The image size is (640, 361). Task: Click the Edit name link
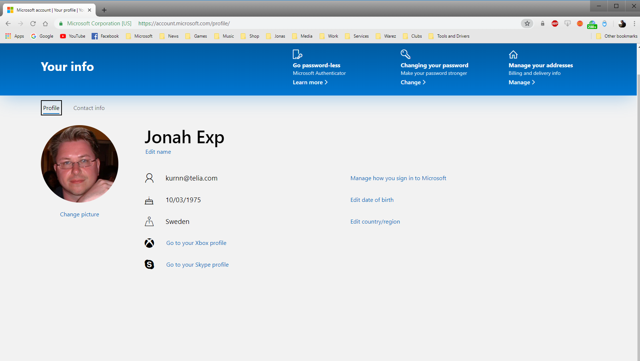tap(158, 152)
